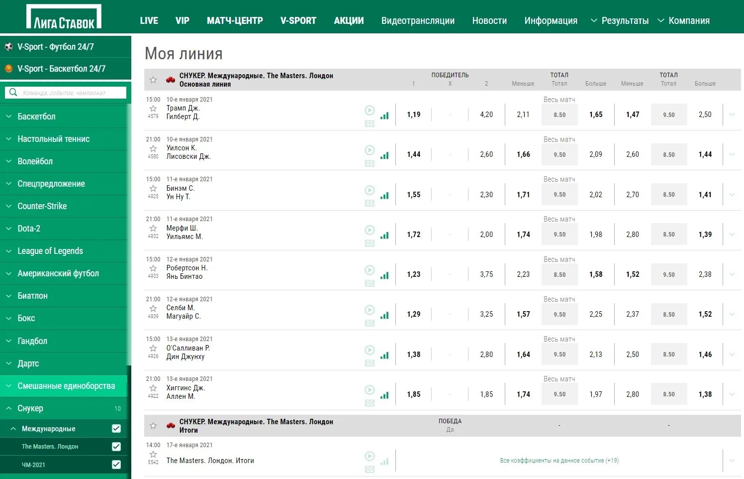Viewport: 744px width, 479px height.
Task: Open statistics chart for Трамп Дж. match
Action: [x=384, y=116]
